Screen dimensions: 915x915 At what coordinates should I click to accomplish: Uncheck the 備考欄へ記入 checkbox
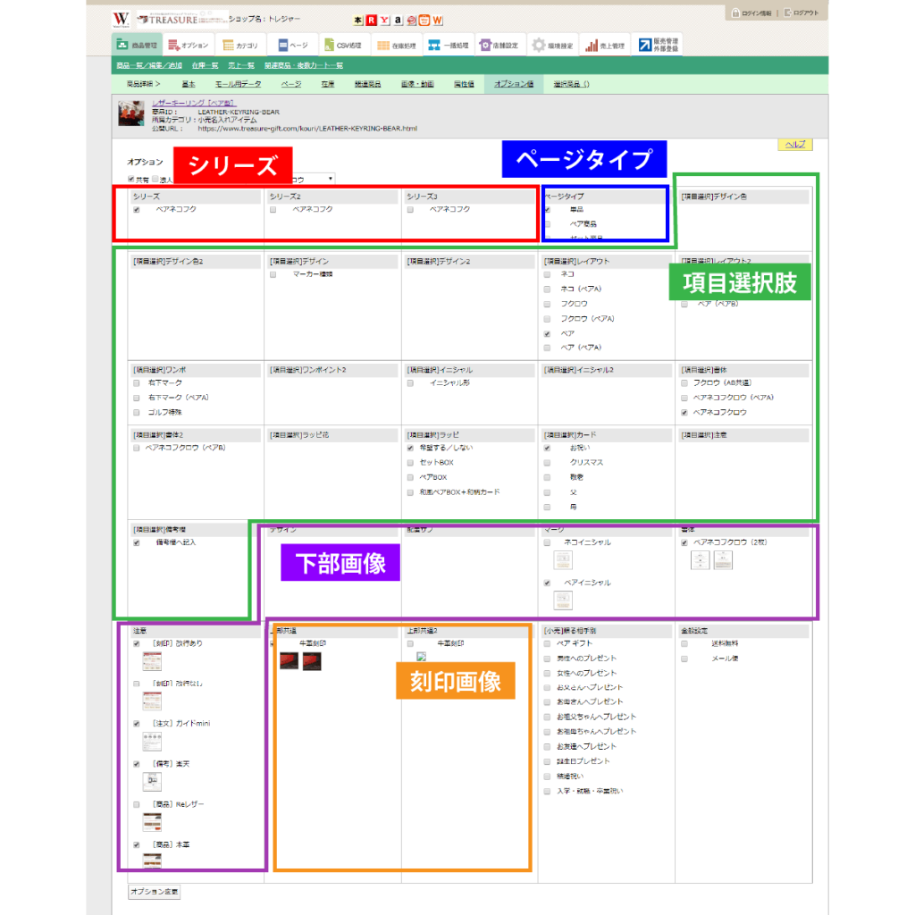click(x=137, y=542)
